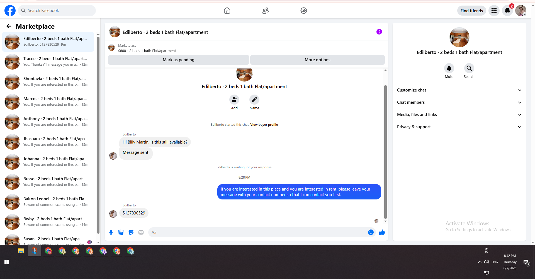Click the Name pencil edit icon
Image resolution: width=535 pixels, height=279 pixels.
coord(254,100)
